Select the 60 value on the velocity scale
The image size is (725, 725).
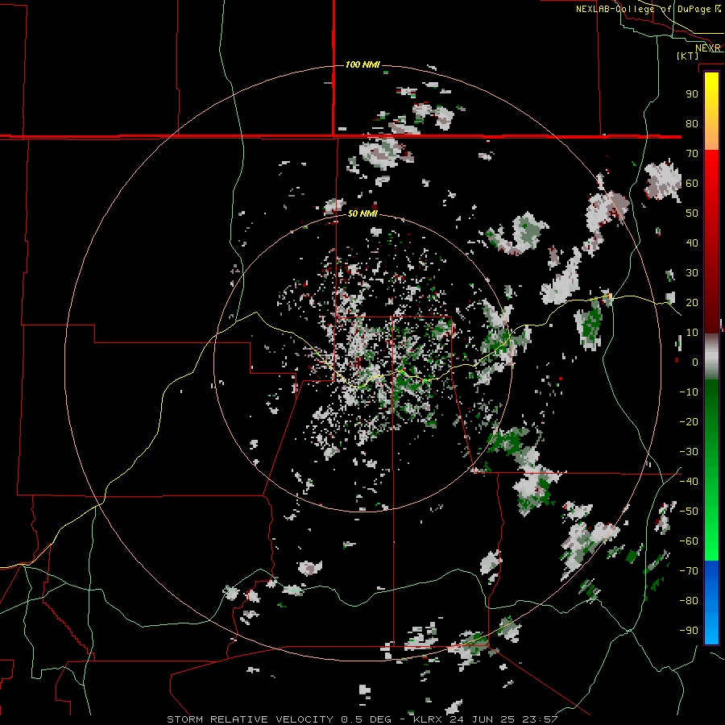coord(692,184)
